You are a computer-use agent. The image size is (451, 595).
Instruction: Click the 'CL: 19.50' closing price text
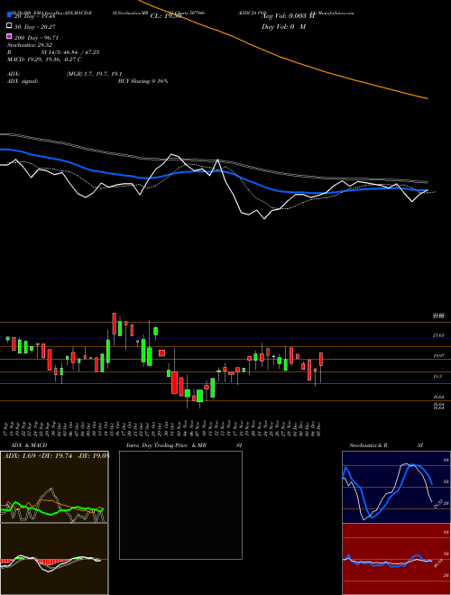166,16
